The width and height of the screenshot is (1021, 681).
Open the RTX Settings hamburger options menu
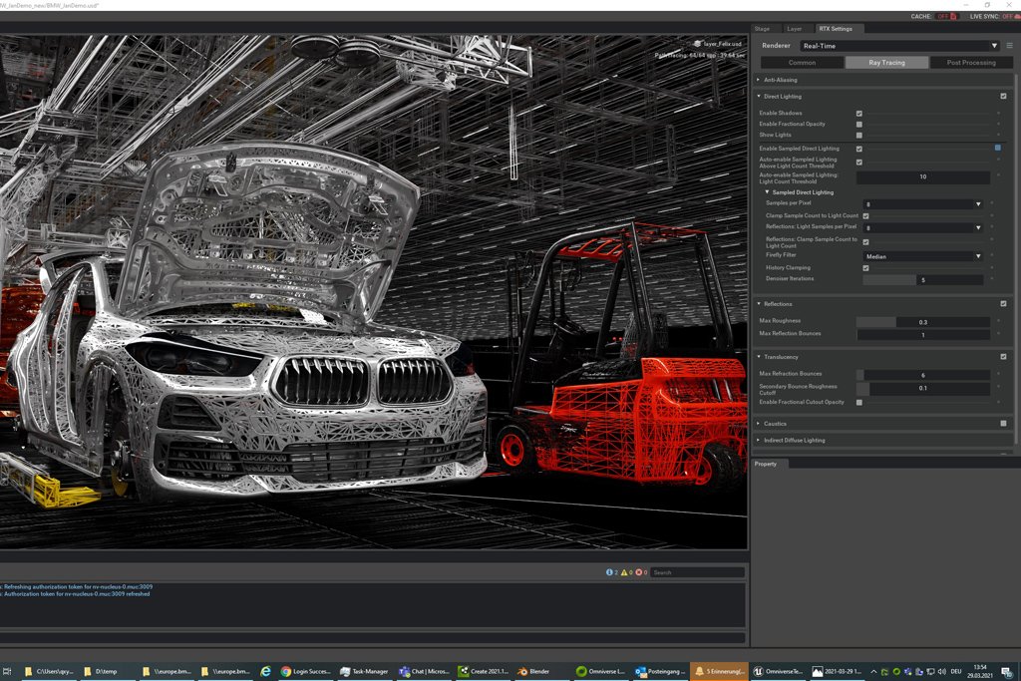click(1009, 46)
